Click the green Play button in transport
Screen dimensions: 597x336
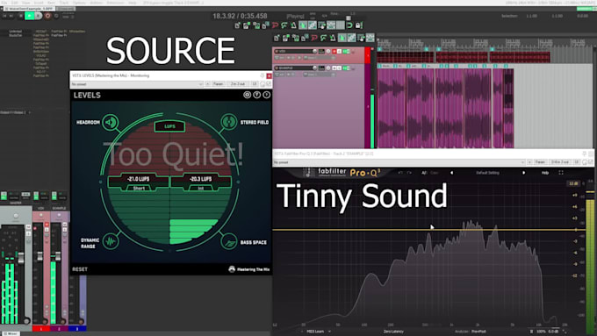(29, 16)
